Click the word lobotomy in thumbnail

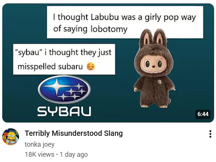109,29
